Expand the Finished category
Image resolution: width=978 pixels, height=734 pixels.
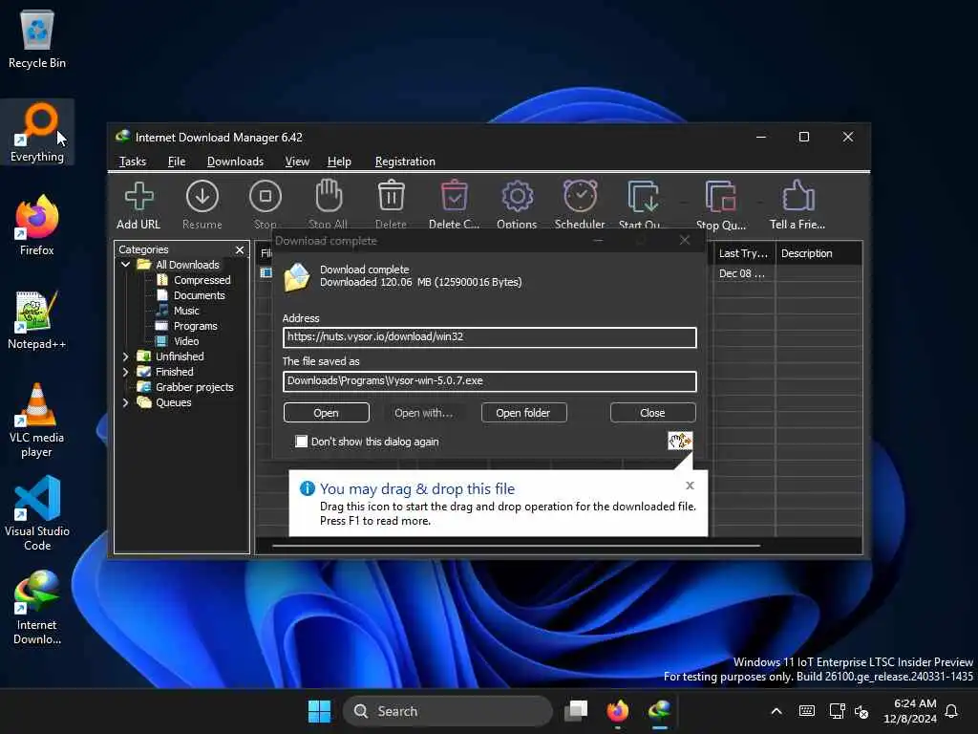click(x=125, y=372)
